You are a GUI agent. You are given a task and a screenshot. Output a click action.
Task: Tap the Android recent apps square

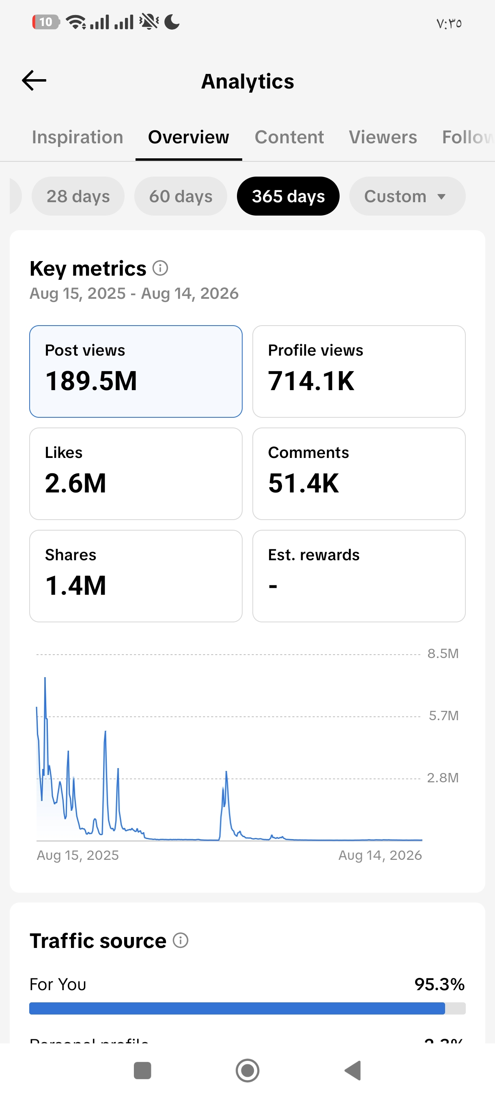tap(142, 1070)
